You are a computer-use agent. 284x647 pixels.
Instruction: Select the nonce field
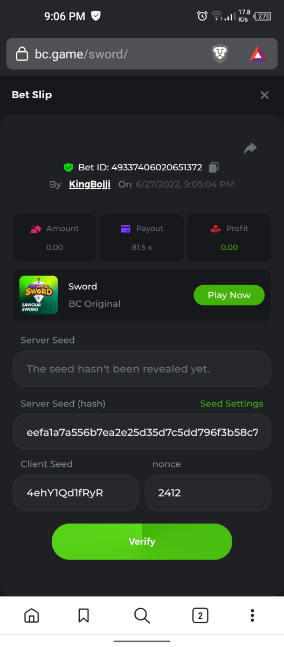[x=207, y=493]
